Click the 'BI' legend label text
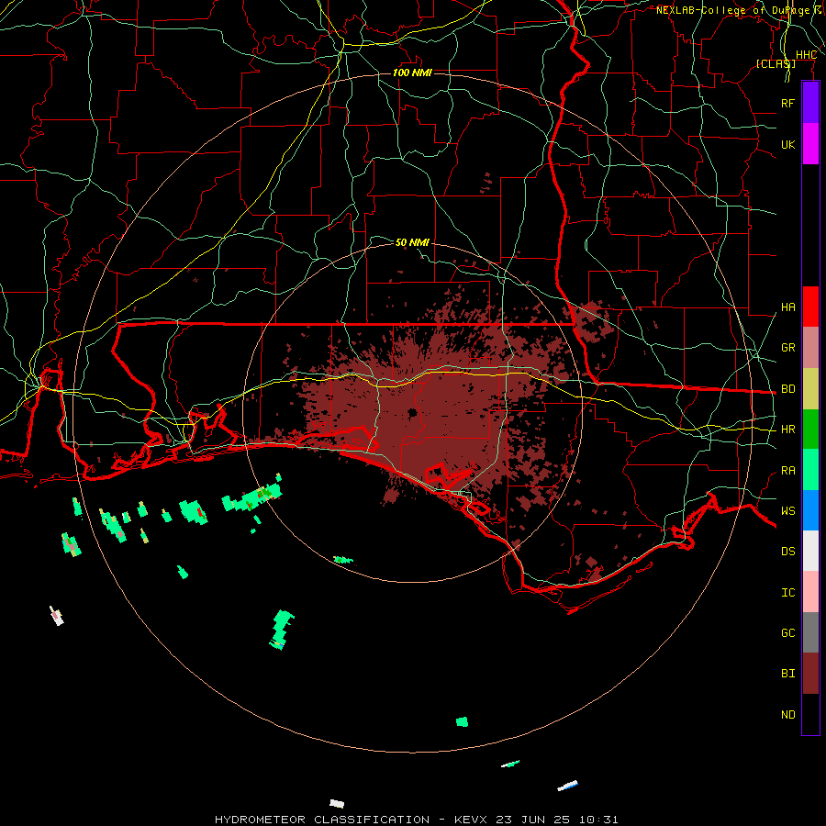826x826 pixels. tap(787, 674)
